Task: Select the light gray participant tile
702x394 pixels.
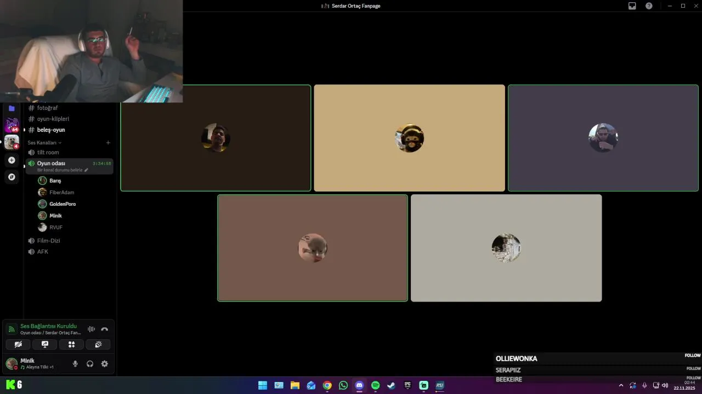Action: tap(506, 248)
